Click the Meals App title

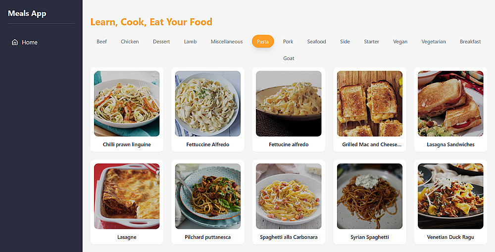[x=27, y=13]
